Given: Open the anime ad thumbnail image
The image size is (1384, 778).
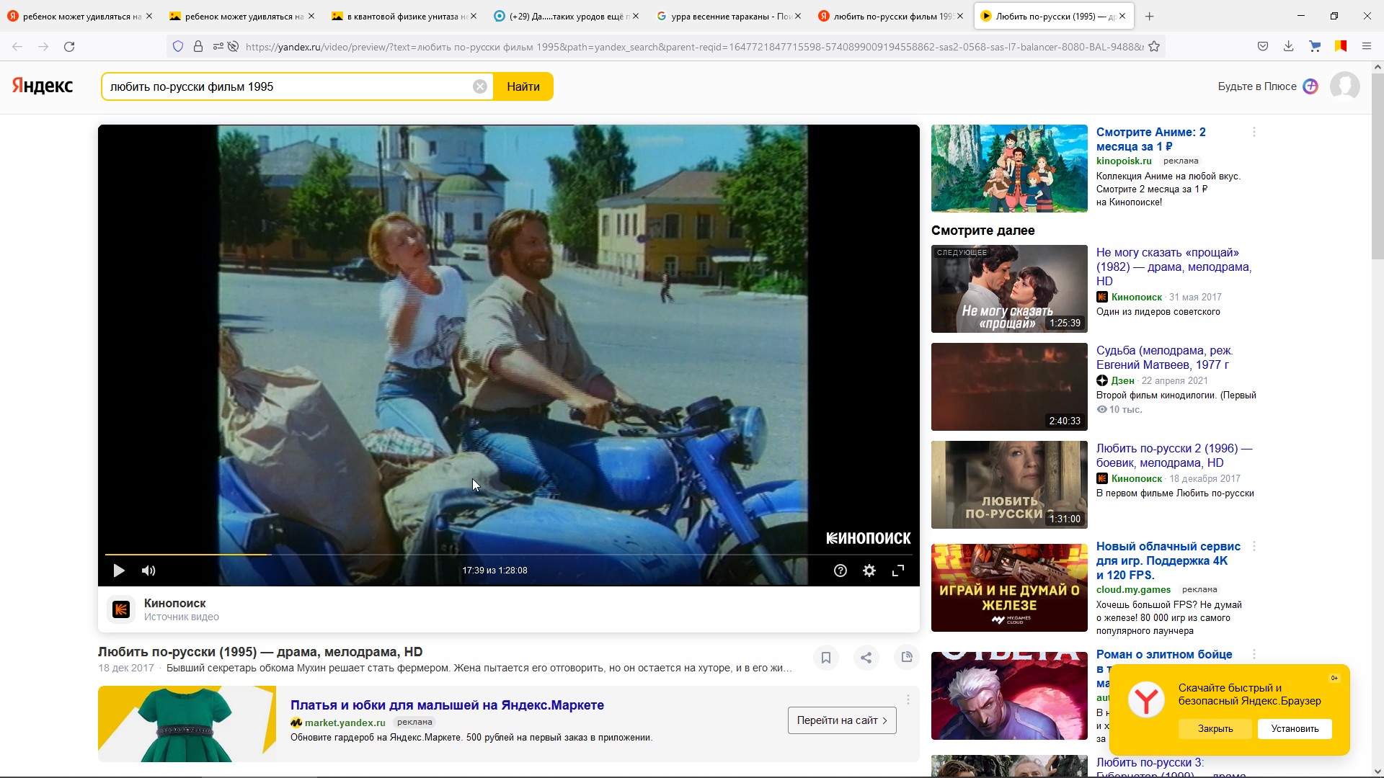Looking at the screenshot, I should click(1009, 169).
